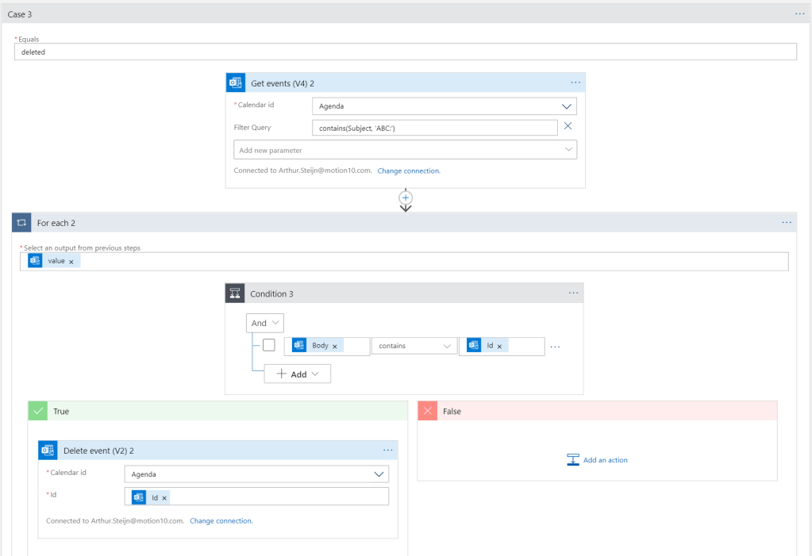Viewport: 812px width, 556px height.
Task: Open the And logical operator dropdown
Action: pos(265,323)
